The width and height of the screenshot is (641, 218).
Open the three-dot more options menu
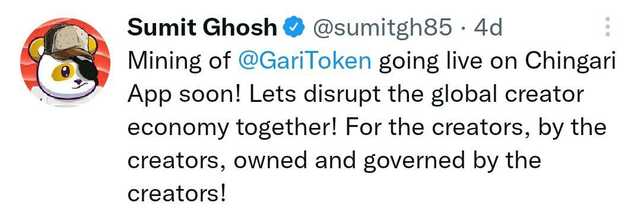click(608, 27)
